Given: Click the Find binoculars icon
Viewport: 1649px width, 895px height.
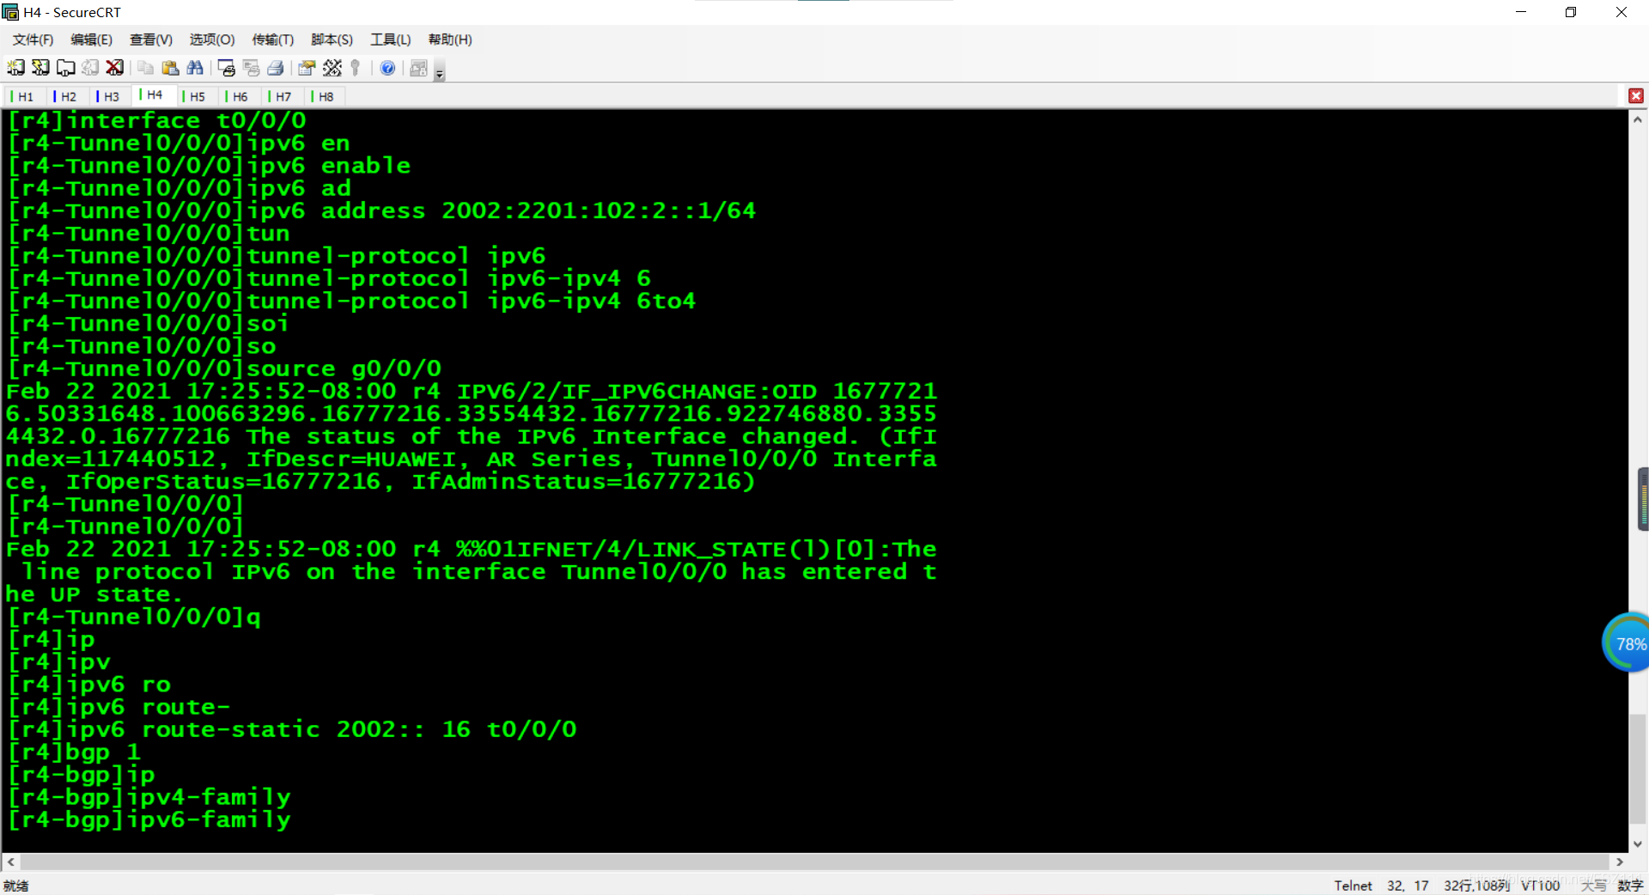Looking at the screenshot, I should pos(196,68).
